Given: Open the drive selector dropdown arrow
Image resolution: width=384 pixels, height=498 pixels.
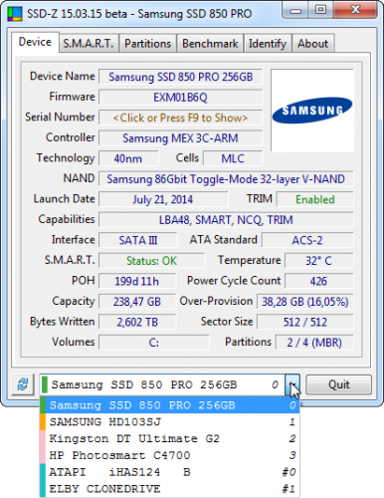Looking at the screenshot, I should tap(292, 384).
